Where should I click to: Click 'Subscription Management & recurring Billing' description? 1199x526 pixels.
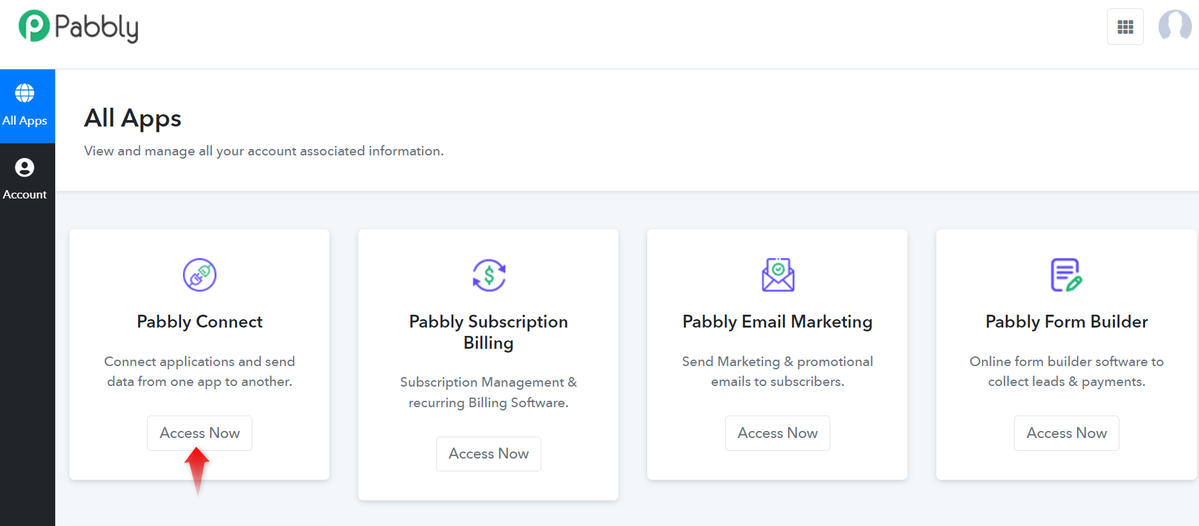click(489, 392)
